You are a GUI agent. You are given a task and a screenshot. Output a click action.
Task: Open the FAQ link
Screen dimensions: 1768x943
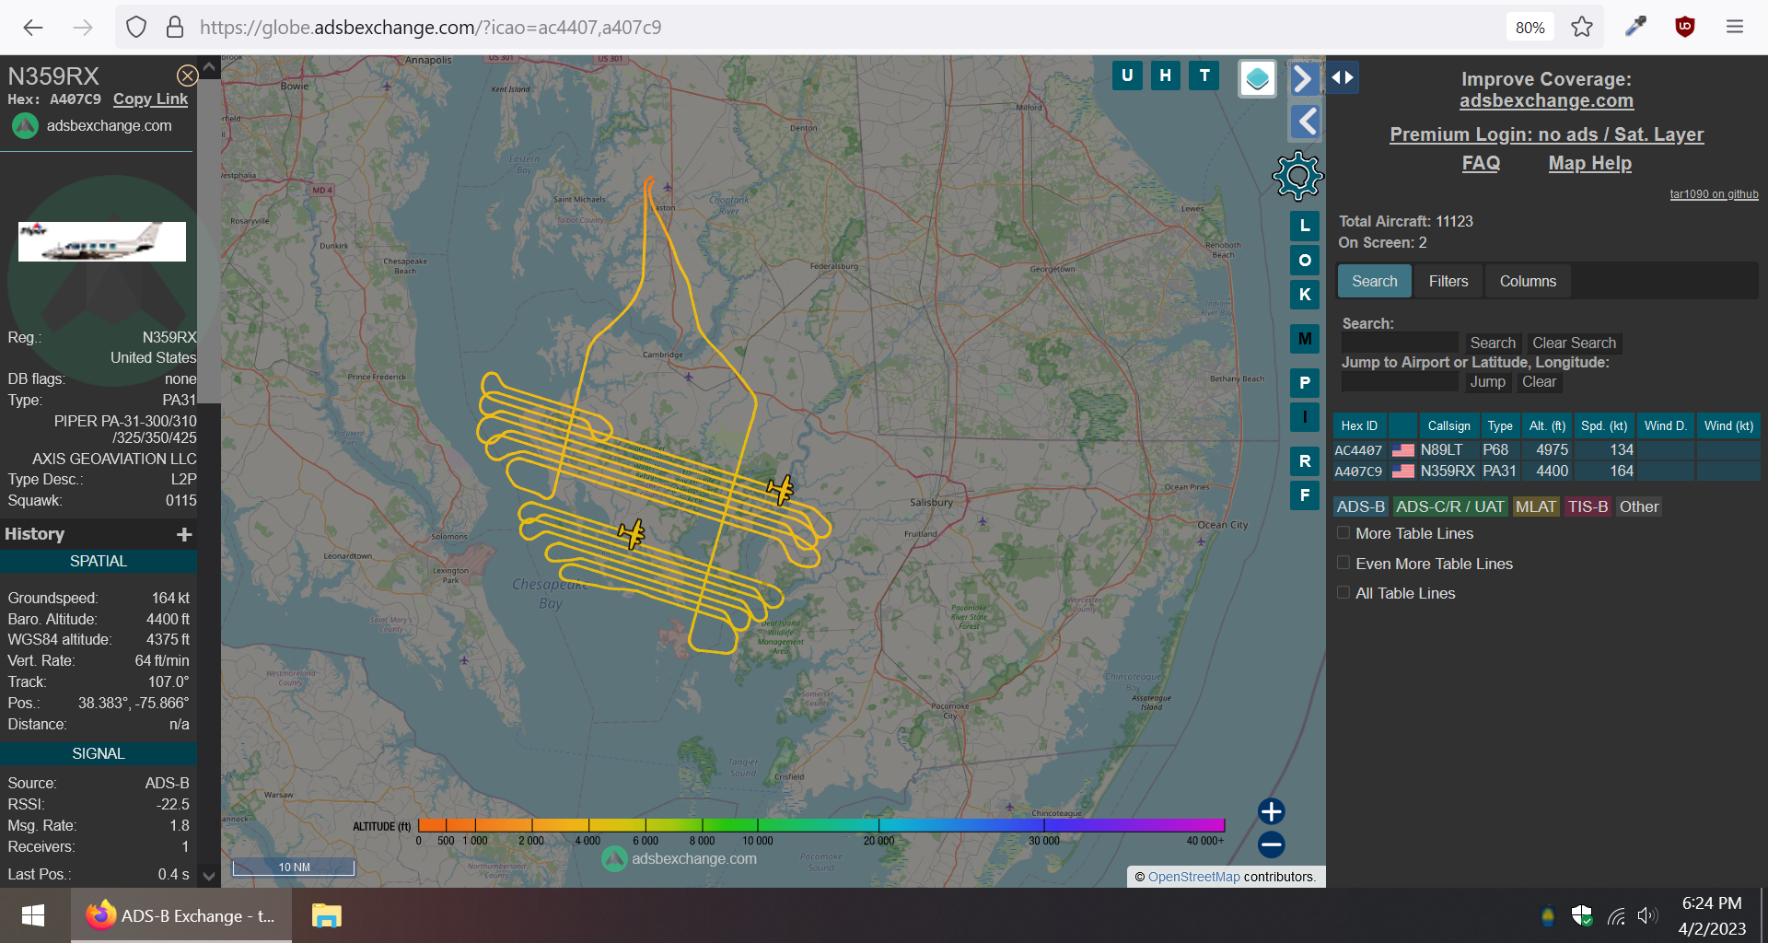(x=1481, y=163)
